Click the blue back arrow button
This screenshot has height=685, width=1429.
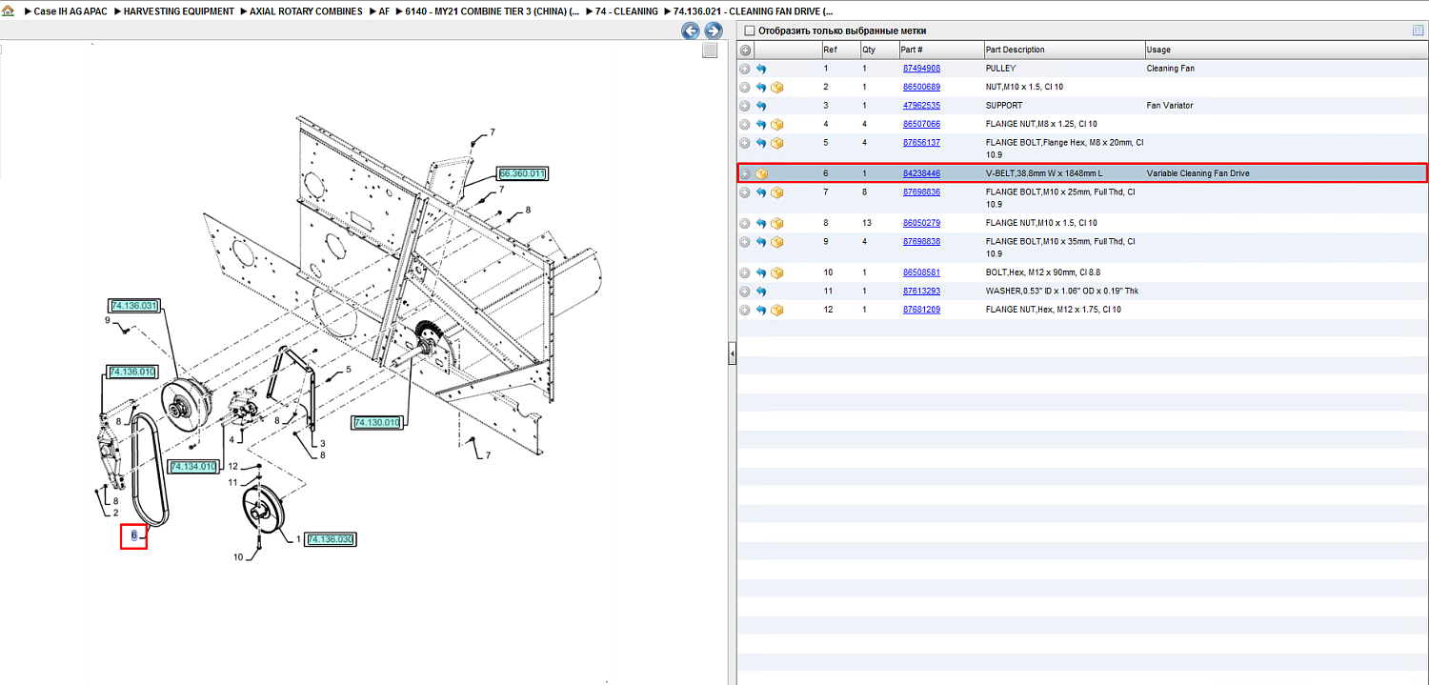pos(691,31)
